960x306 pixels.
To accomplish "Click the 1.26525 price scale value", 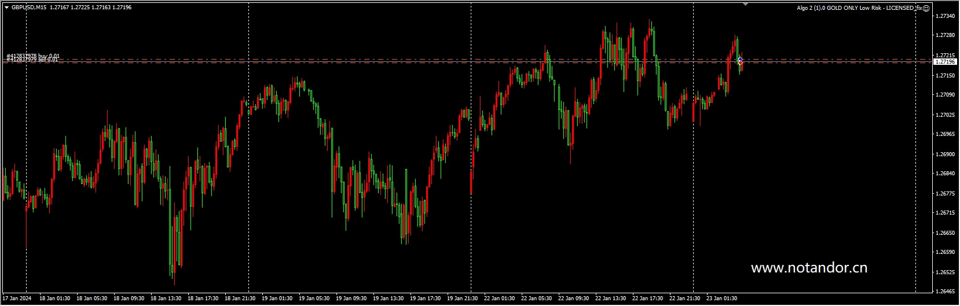I will [946, 272].
